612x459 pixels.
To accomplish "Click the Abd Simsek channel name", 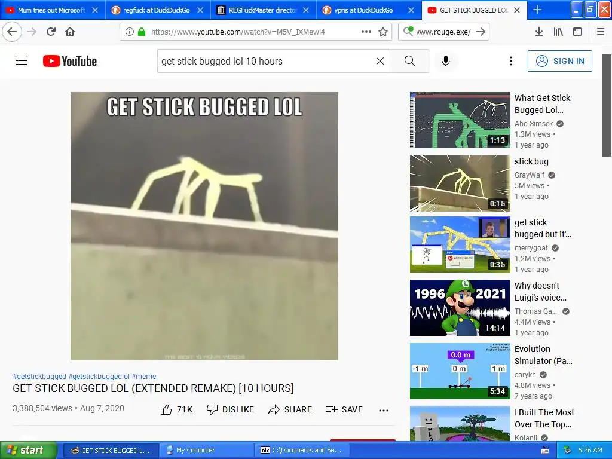I will [x=534, y=123].
